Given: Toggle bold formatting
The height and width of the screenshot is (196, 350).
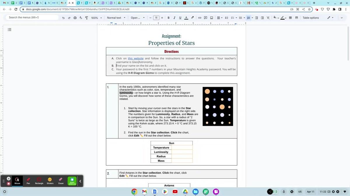Looking at the screenshot, I should (169, 18).
